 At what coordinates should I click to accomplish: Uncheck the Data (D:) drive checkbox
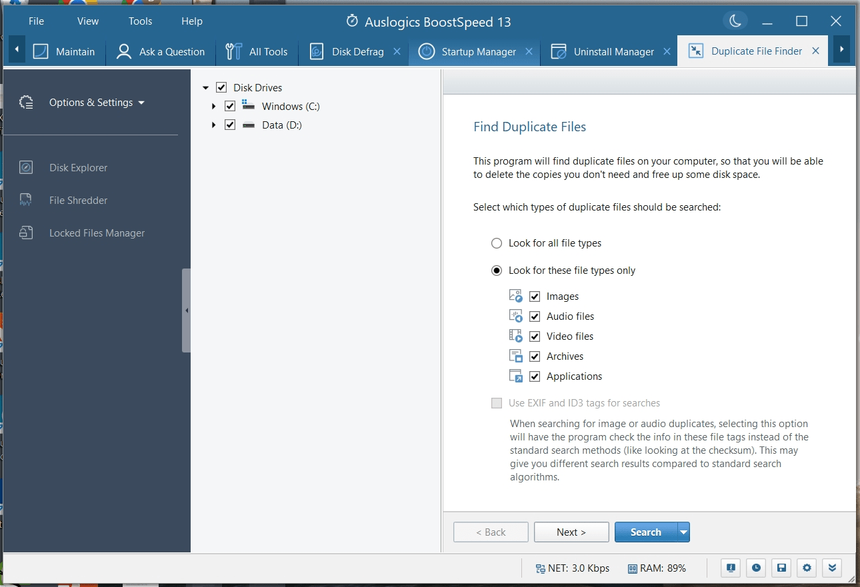pyautogui.click(x=230, y=125)
